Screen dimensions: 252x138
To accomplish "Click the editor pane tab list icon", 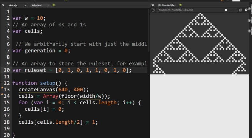I will point(3,5).
